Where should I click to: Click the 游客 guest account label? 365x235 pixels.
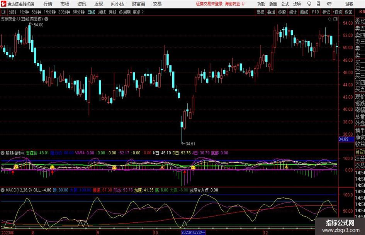[349, 4]
